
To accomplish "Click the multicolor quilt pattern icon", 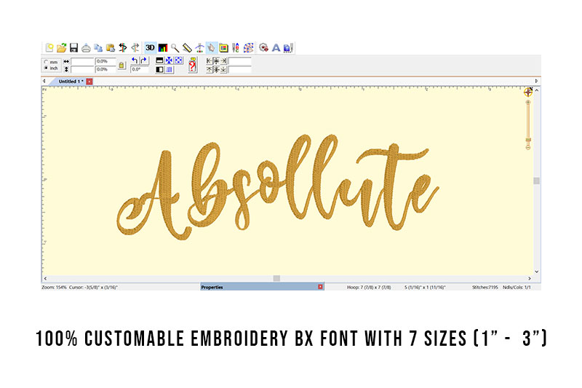I will click(248, 47).
